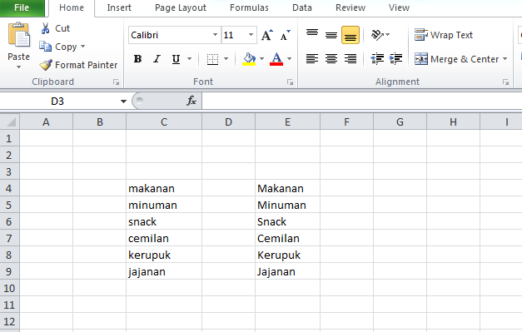
Task: Open fill color palette dropdown arrow
Action: [x=262, y=59]
